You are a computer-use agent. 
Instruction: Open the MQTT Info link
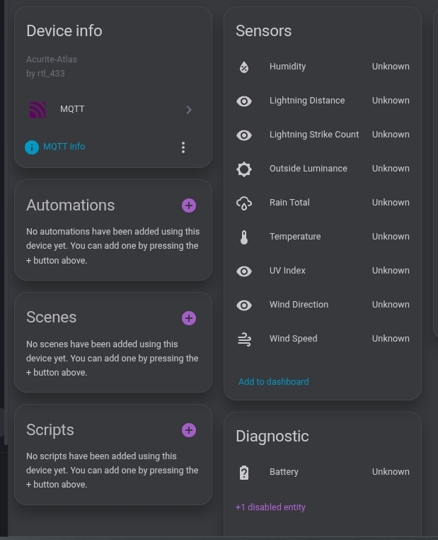[64, 147]
